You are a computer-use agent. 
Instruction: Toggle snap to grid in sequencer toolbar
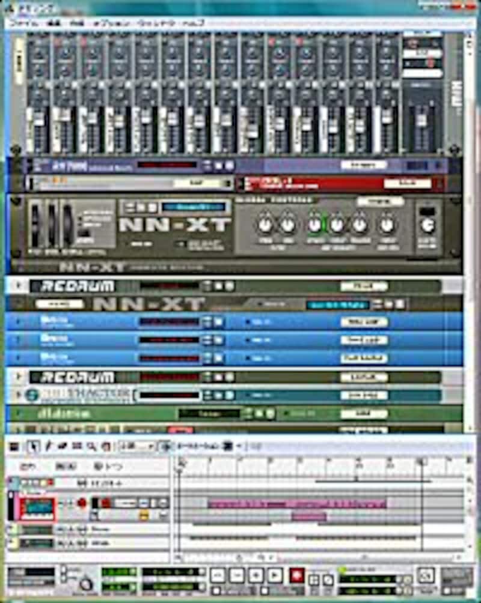tap(165, 446)
